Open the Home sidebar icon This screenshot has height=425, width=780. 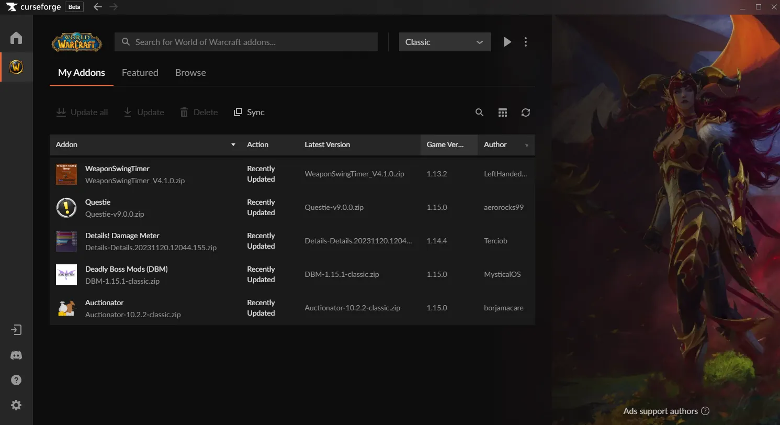[16, 38]
